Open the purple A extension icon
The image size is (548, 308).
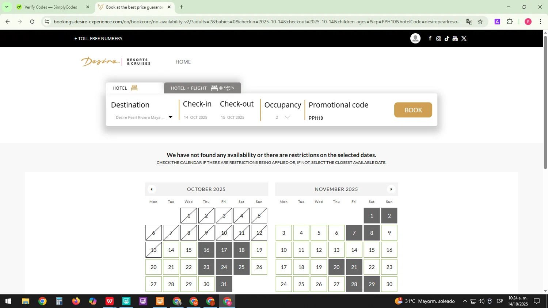497,22
